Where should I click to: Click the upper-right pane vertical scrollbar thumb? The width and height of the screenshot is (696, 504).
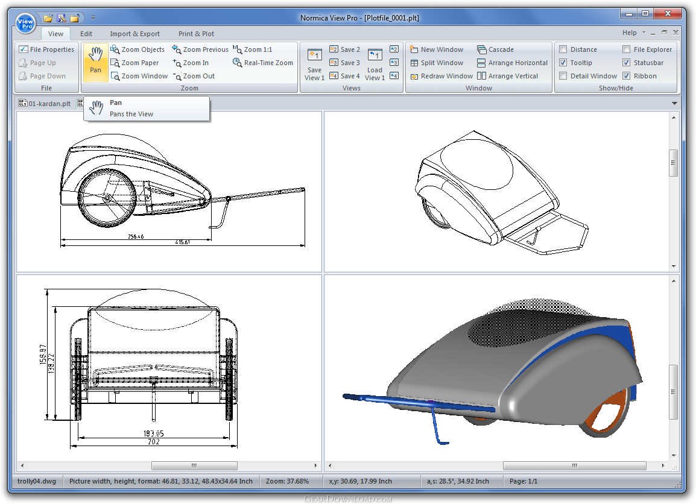[673, 163]
